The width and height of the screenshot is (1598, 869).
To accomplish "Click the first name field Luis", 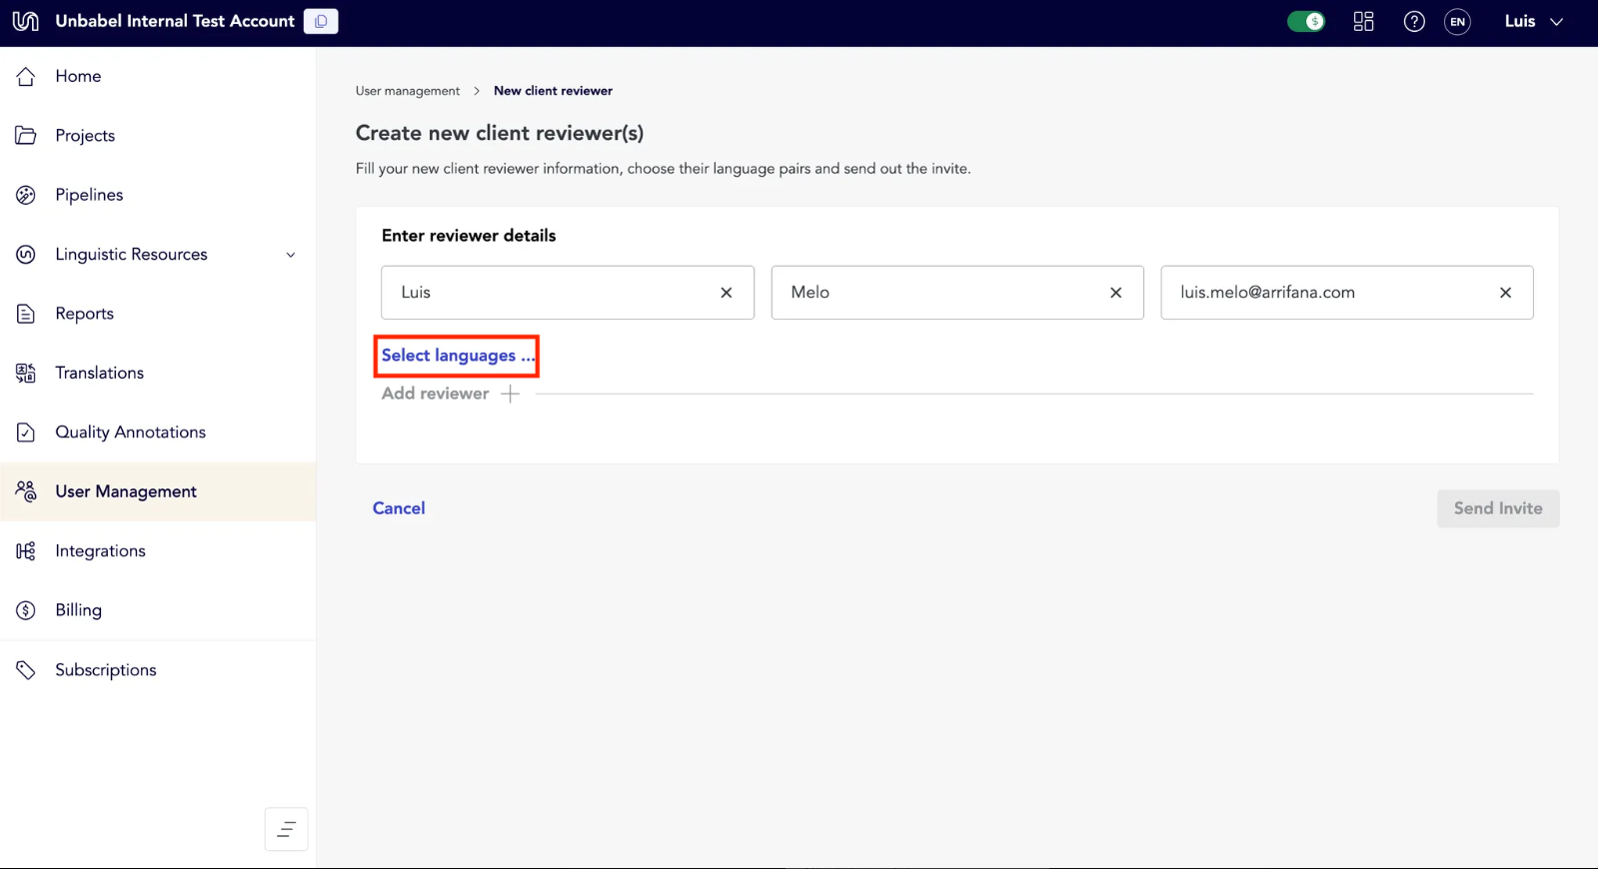I will 568,293.
